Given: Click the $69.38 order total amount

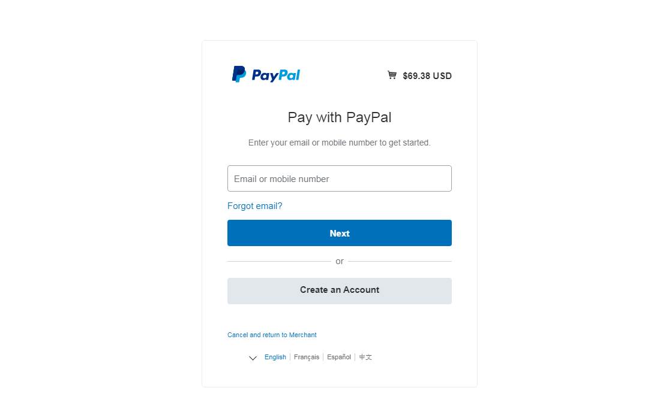Looking at the screenshot, I should (x=416, y=76).
